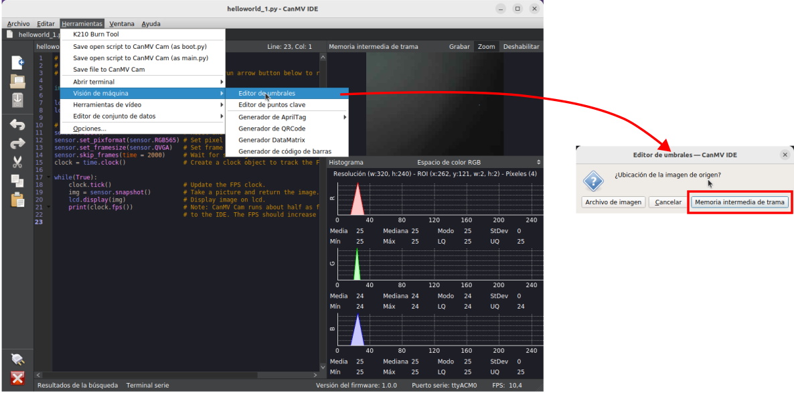Select Generador de QRCode
794x393 pixels.
pyautogui.click(x=287, y=128)
